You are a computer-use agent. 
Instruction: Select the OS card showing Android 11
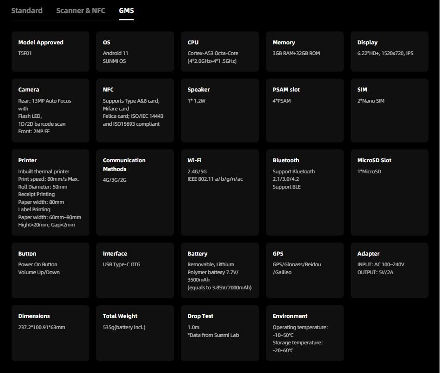(x=135, y=51)
